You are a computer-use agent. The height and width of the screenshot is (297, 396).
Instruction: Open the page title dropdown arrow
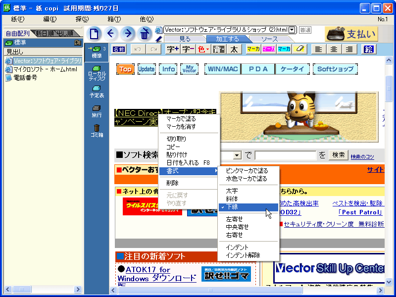[292, 30]
